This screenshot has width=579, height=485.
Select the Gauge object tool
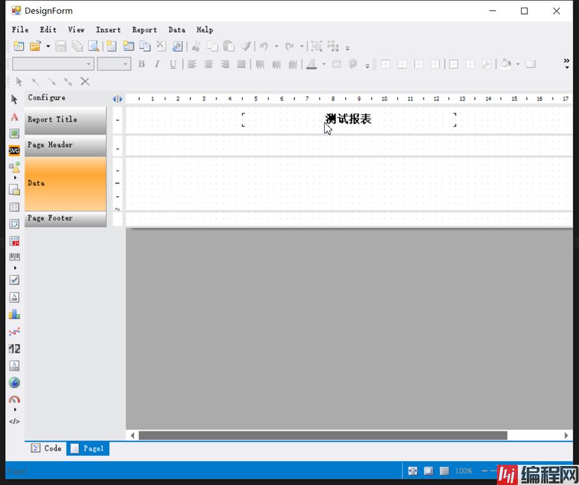point(15,399)
